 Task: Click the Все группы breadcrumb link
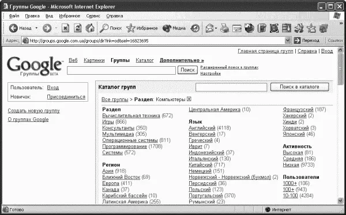pos(115,99)
